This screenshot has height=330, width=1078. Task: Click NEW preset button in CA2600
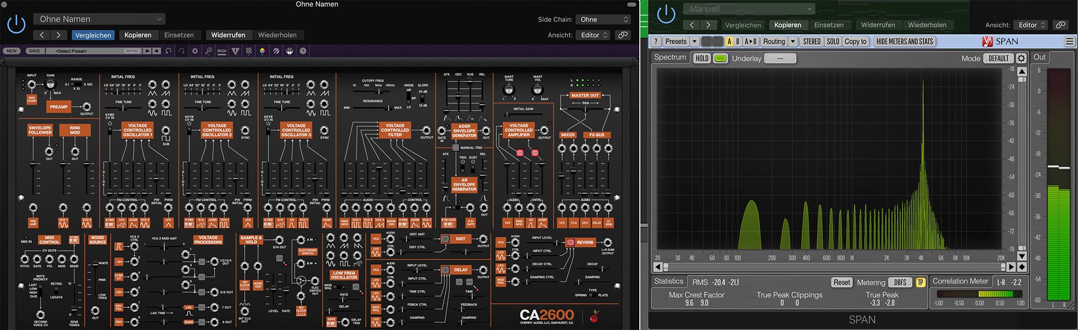(x=12, y=51)
